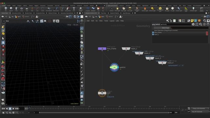210x118 pixels.
Task: Remove Prev_Frame from input operators
Action: point(207,32)
